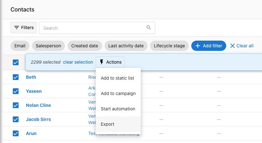The height and width of the screenshot is (143, 262).
Task: Expand the Lifecycle stage filter
Action: 169,46
